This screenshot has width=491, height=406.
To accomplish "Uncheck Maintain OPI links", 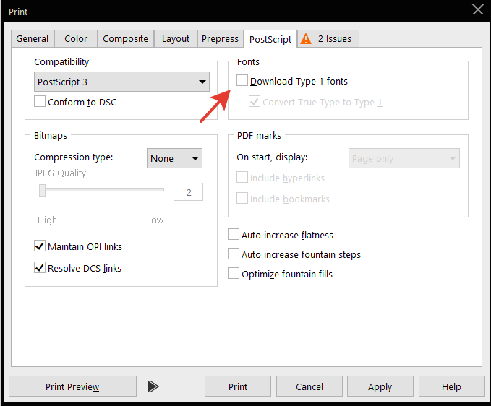I will (40, 246).
